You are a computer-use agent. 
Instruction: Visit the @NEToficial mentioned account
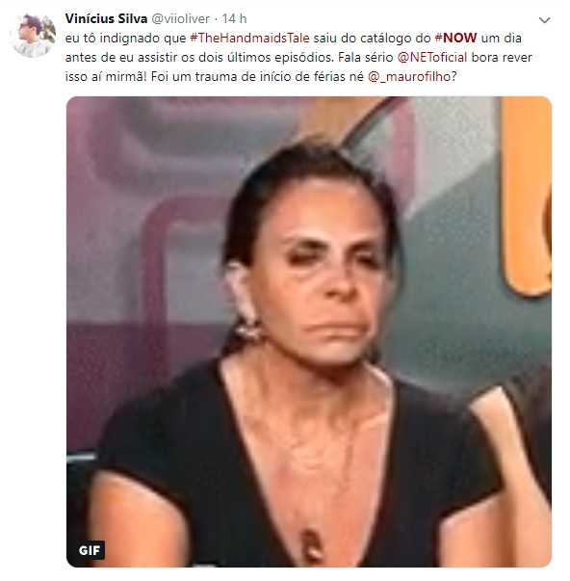click(x=432, y=58)
